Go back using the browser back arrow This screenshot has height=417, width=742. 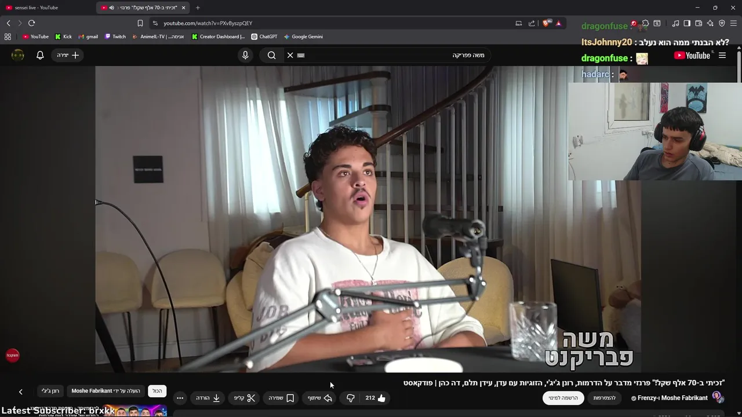pyautogui.click(x=9, y=23)
